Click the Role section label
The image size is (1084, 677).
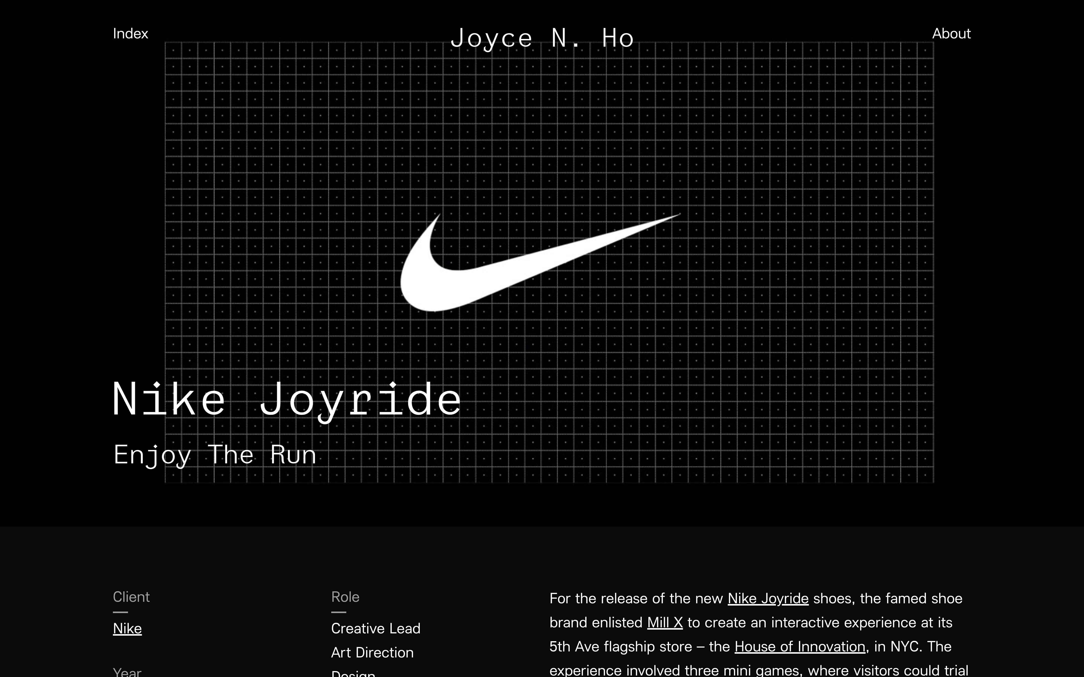[x=345, y=597]
